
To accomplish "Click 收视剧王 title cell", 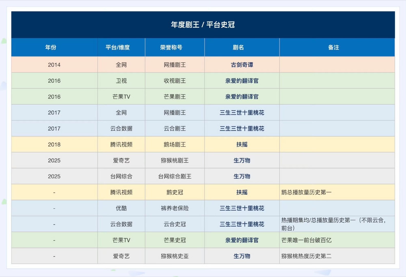I will pyautogui.click(x=175, y=81).
